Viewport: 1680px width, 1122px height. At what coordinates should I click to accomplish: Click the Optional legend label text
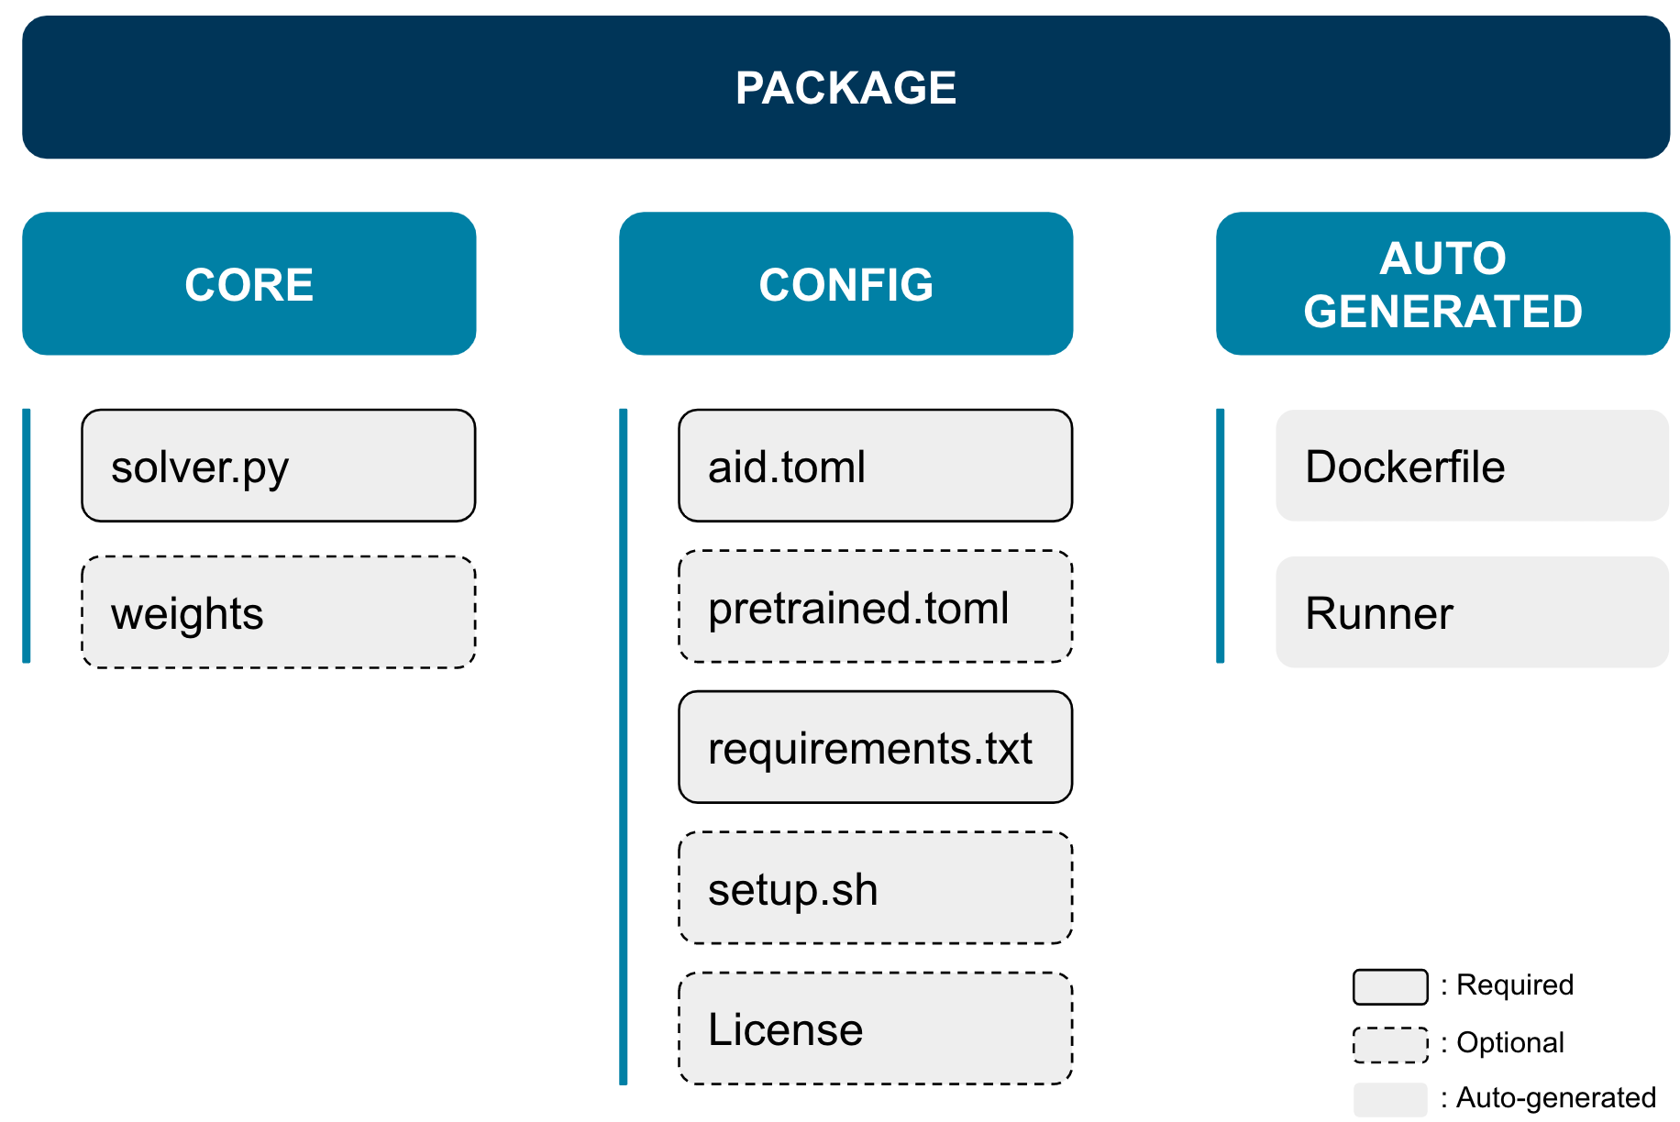pyautogui.click(x=1509, y=1042)
